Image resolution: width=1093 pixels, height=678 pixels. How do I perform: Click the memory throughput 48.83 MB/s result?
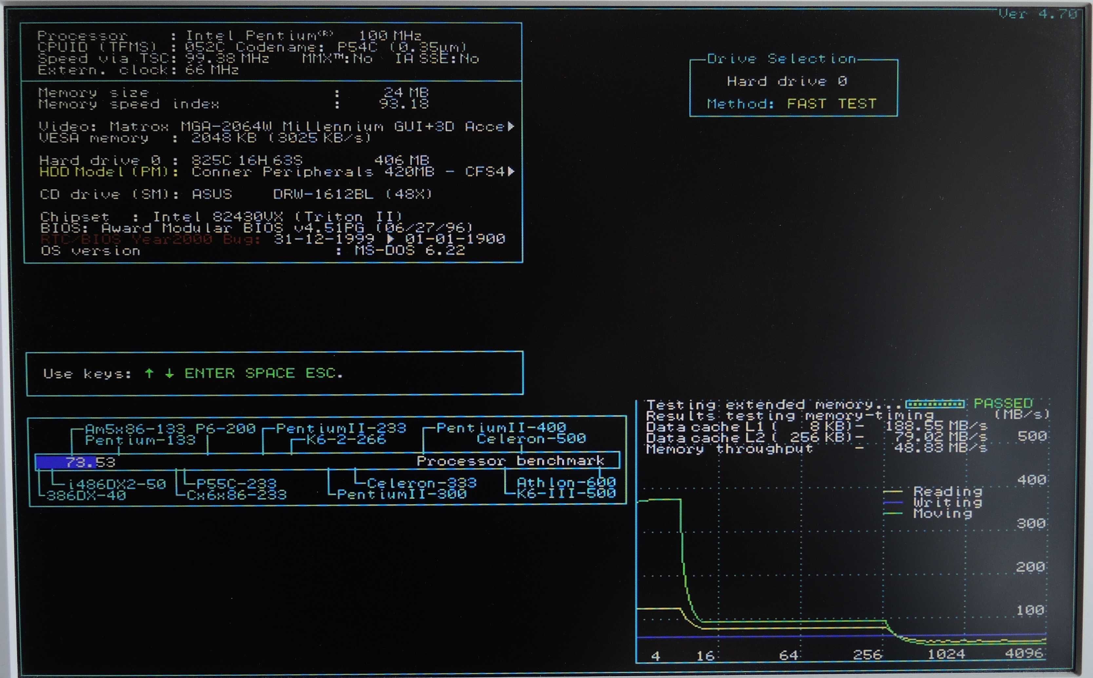(941, 448)
